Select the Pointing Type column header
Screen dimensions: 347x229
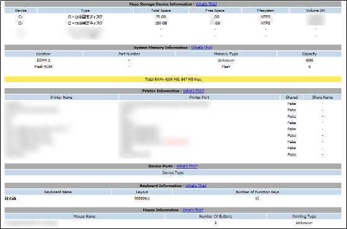point(304,217)
